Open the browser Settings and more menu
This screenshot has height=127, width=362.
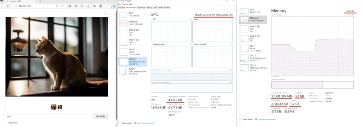pyautogui.click(x=107, y=6)
